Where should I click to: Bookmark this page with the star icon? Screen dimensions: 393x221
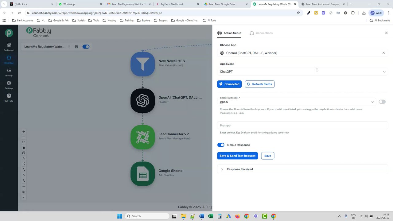298,13
